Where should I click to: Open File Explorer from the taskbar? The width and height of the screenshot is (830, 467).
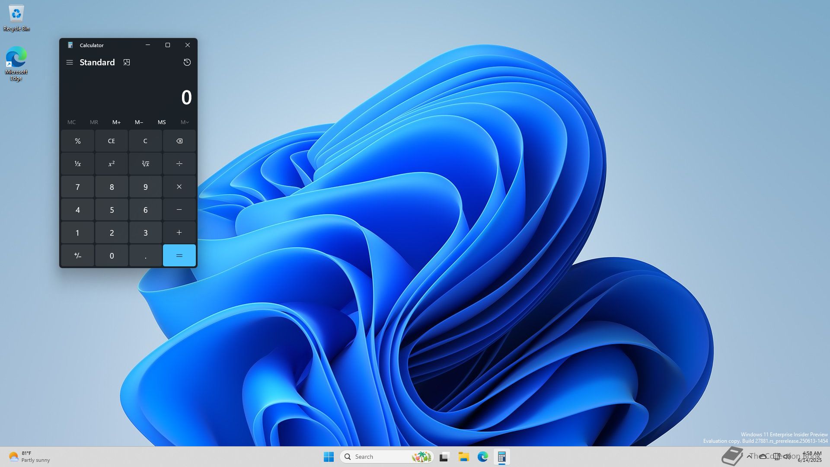coord(463,457)
